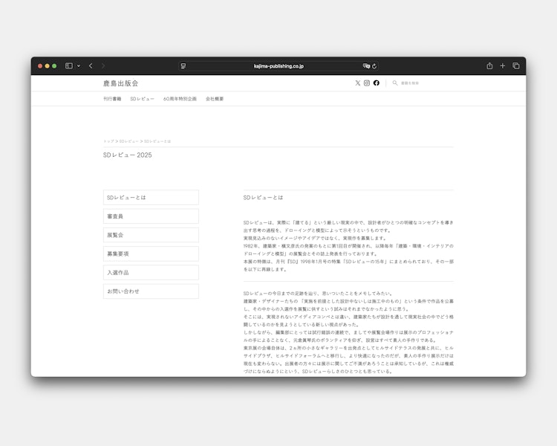This screenshot has height=446, width=557.
Task: Open the 会社概要 navigation menu item
Action: (x=215, y=99)
